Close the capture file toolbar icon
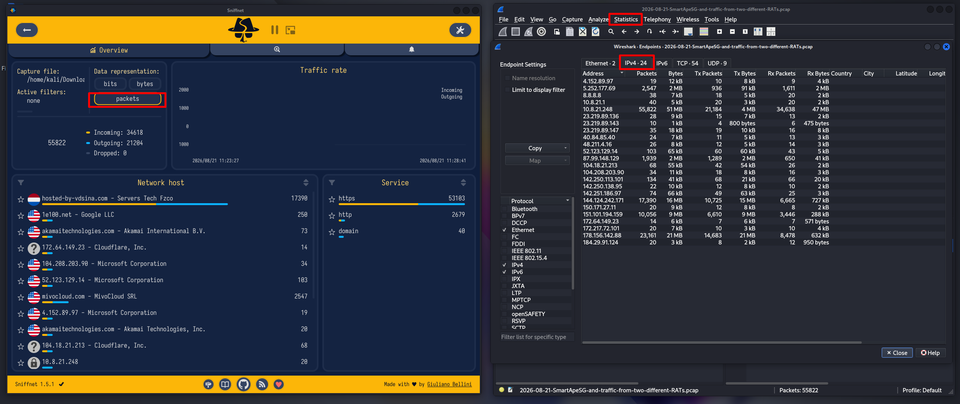This screenshot has height=404, width=960. (x=582, y=32)
